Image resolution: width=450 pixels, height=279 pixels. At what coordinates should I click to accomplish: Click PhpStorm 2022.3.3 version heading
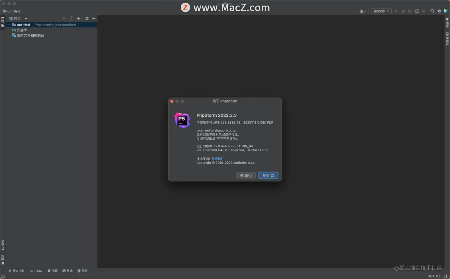[216, 115]
